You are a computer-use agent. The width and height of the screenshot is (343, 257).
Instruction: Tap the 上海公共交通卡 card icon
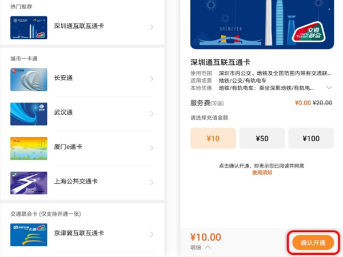(x=29, y=182)
